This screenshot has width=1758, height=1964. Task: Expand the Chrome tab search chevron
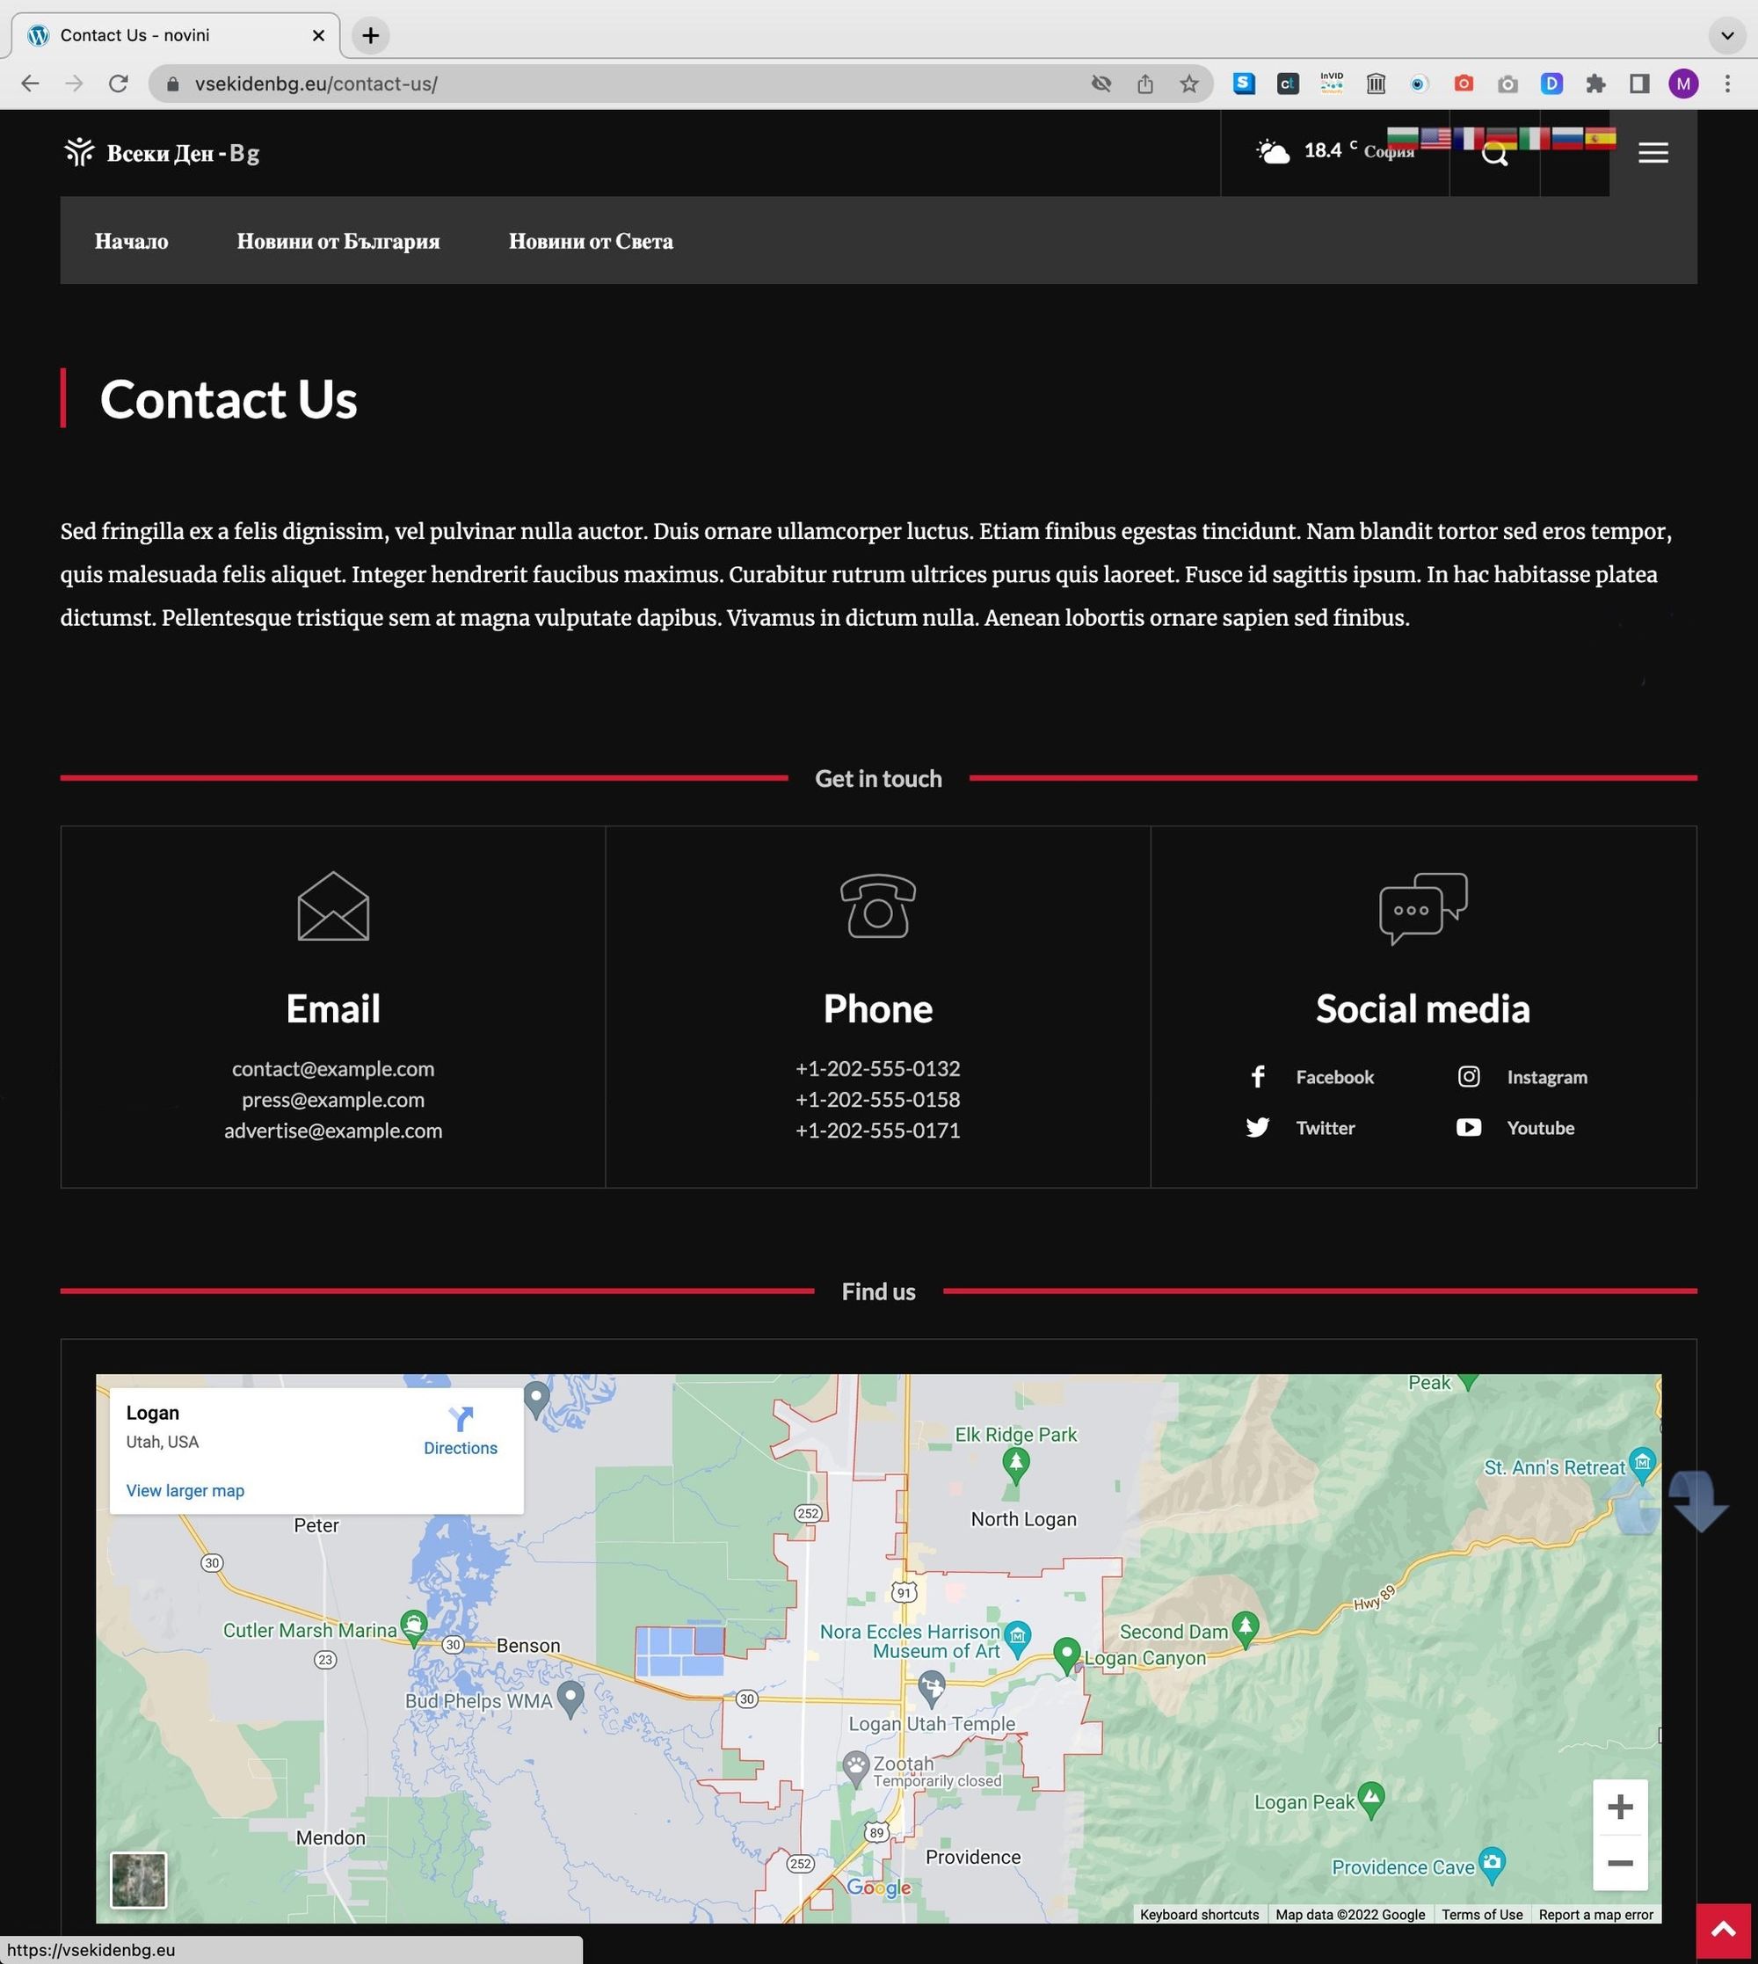point(1726,36)
